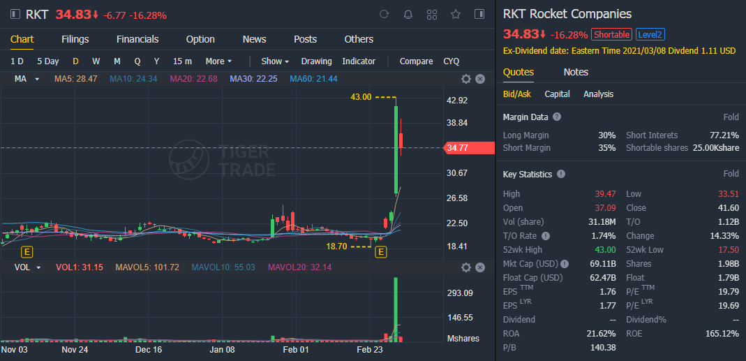Click the Short Interets 77.21% value

724,135
